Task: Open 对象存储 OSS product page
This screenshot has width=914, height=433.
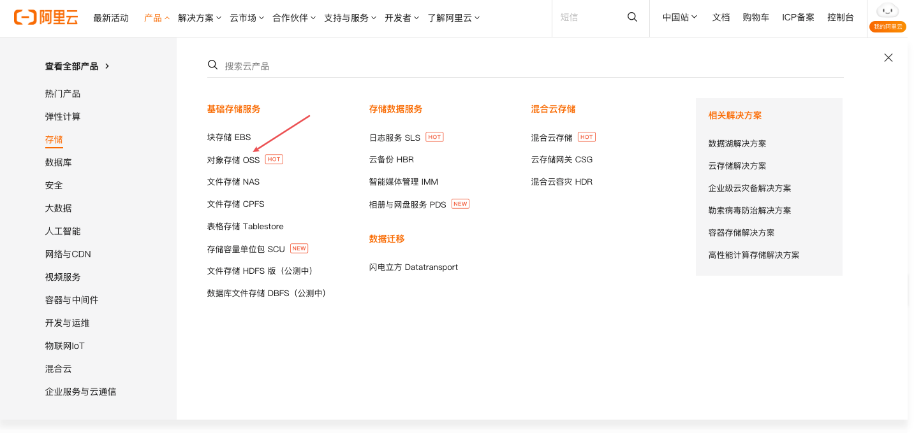Action: click(235, 159)
